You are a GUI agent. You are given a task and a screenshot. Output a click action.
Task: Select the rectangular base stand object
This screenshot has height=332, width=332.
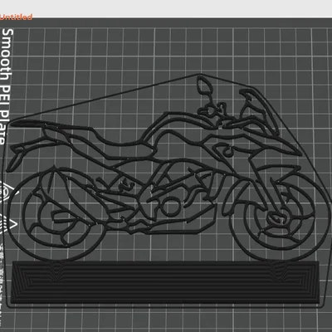165,282
